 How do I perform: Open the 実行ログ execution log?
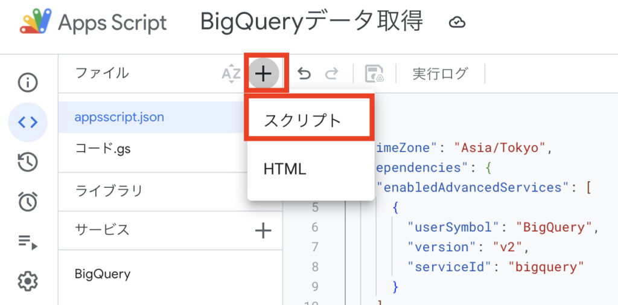tap(441, 74)
